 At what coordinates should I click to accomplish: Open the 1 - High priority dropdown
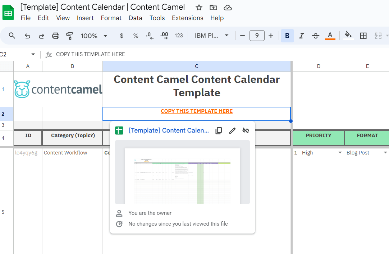pos(340,153)
